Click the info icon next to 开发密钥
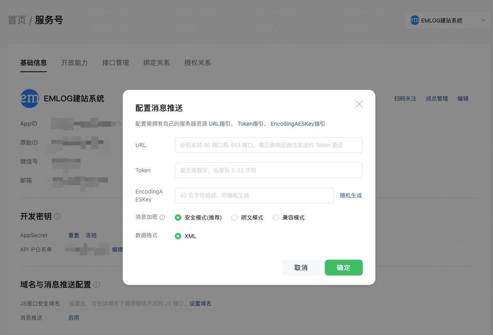493x335 pixels. point(57,216)
